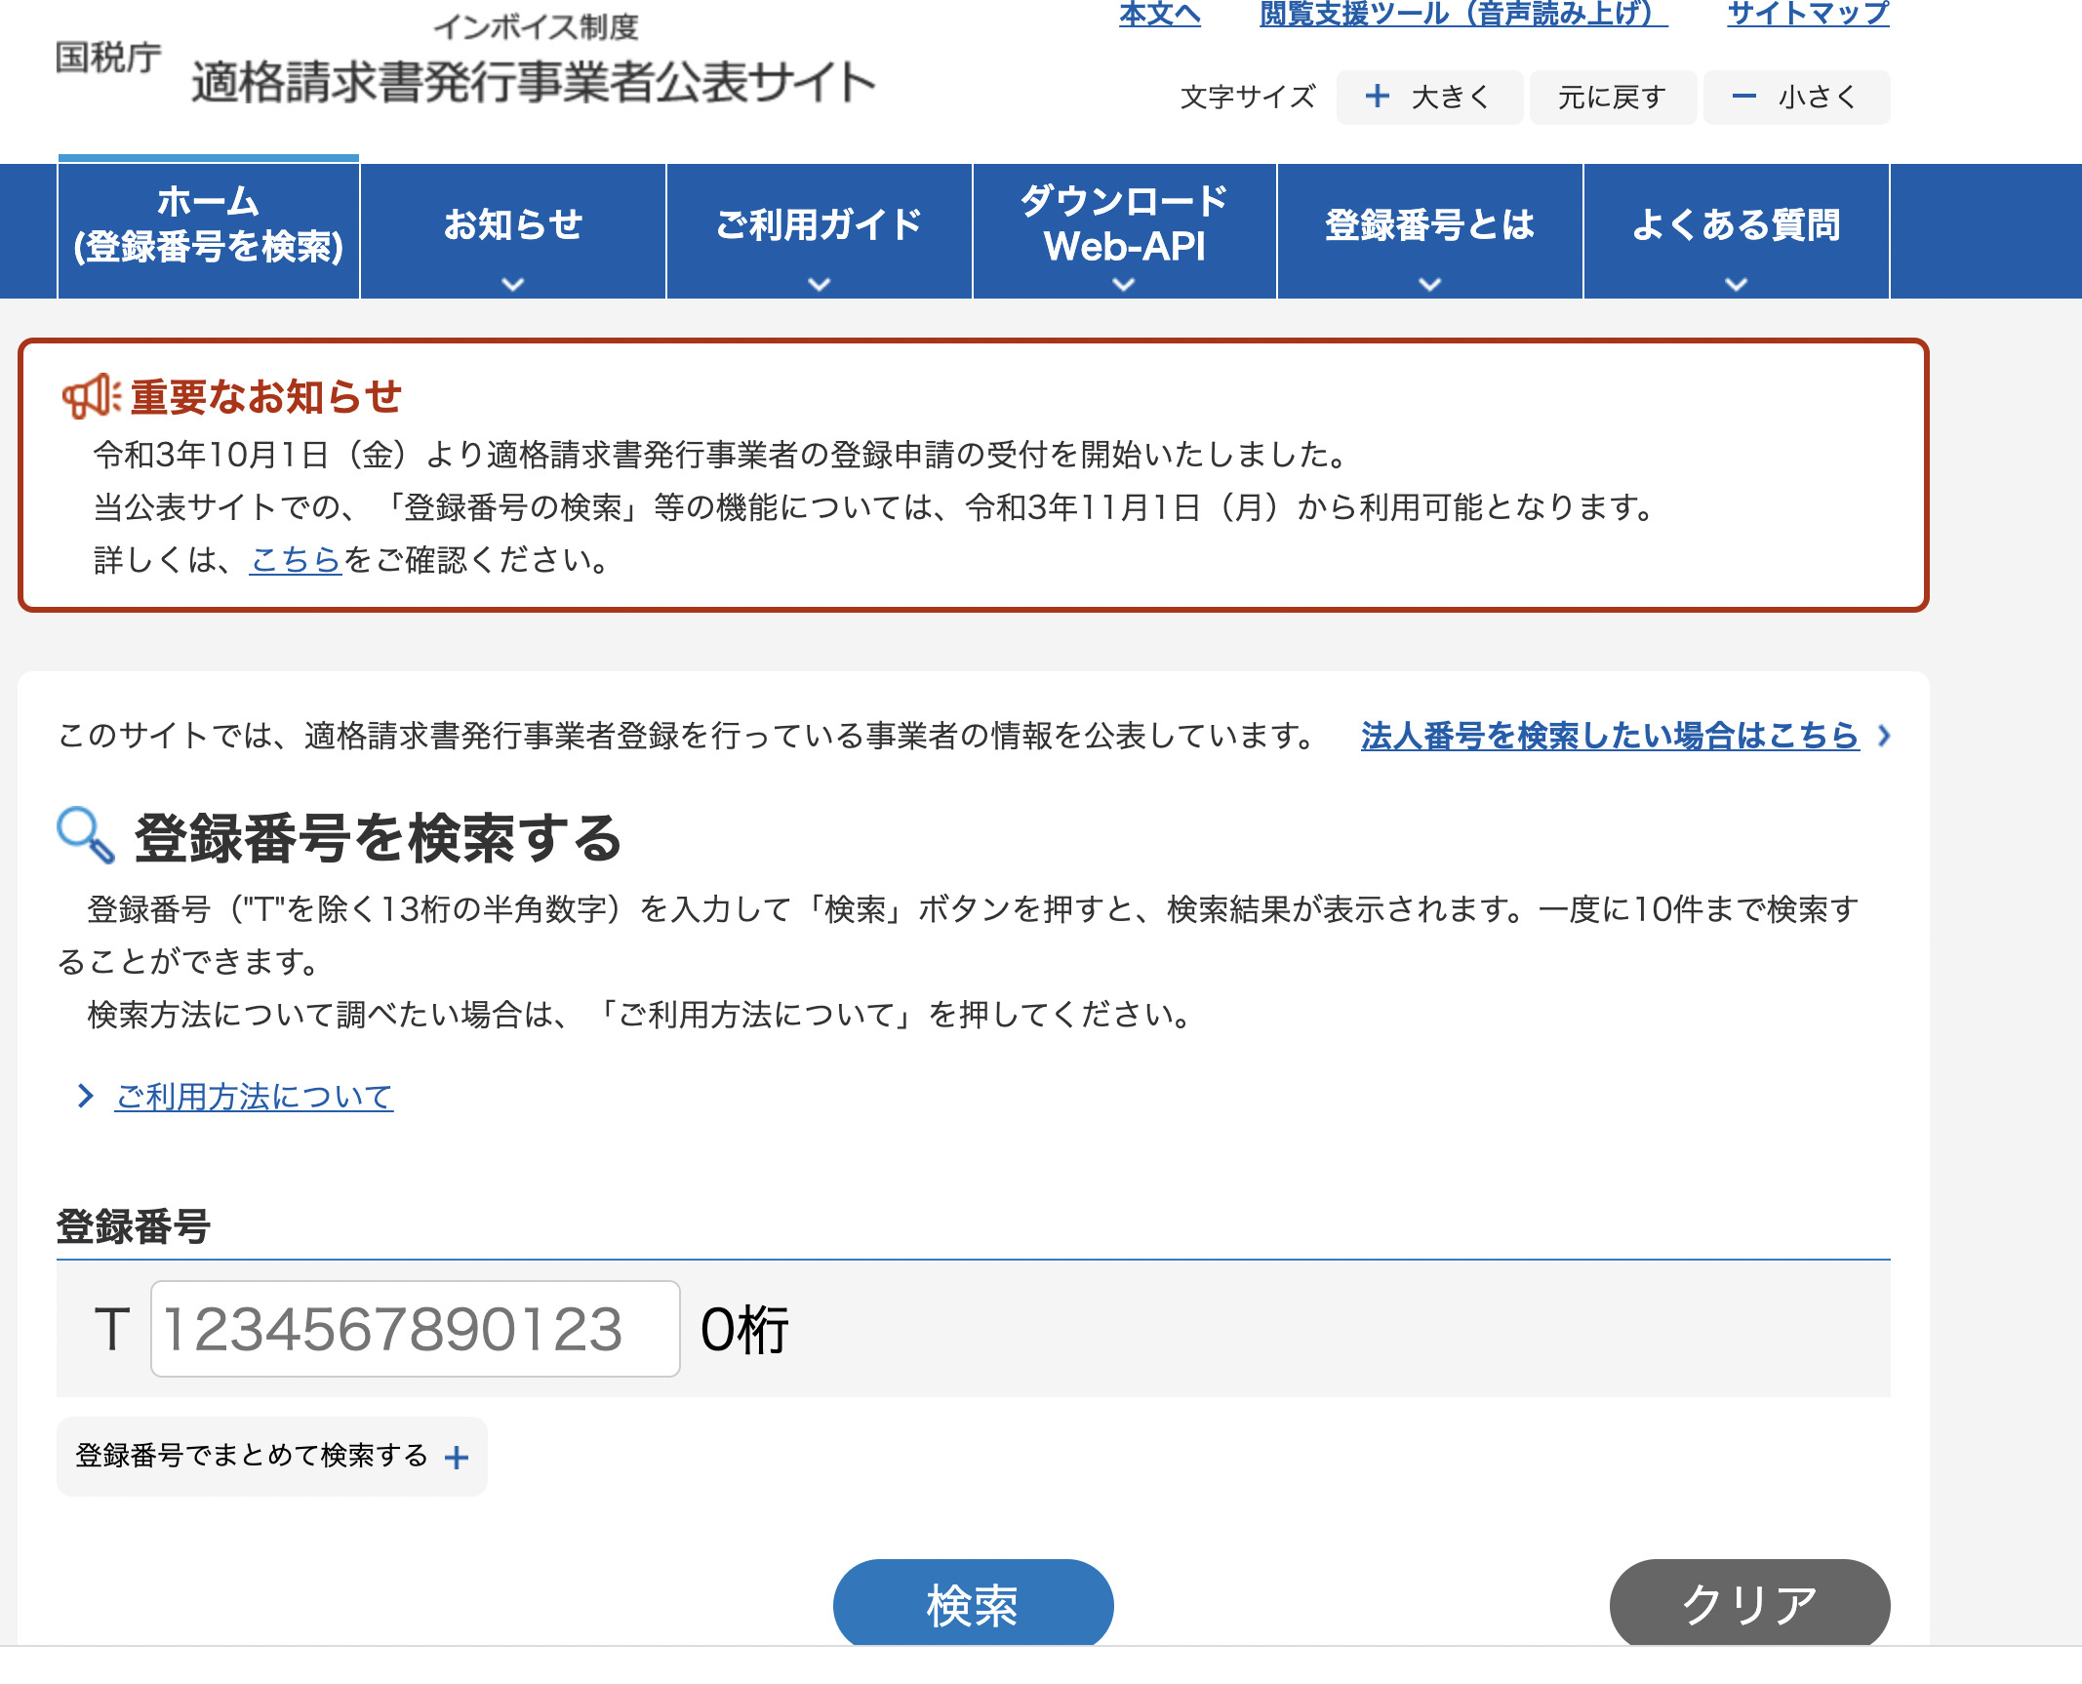Viewport: 2082px width, 1684px height.
Task: Click the magnifying glass search icon
Action: pos(86,835)
